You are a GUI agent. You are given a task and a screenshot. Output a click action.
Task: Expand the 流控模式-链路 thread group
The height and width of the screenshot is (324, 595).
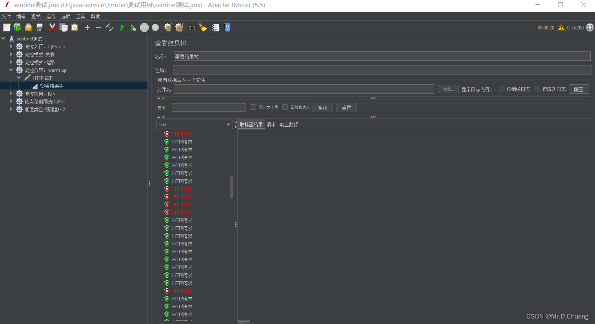(x=11, y=62)
